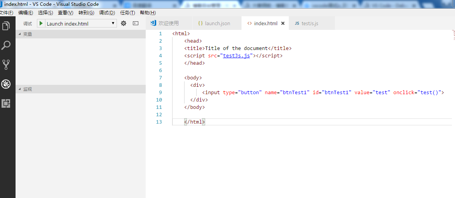Open the 调试(D) menu
This screenshot has width=455, height=198.
pos(107,13)
